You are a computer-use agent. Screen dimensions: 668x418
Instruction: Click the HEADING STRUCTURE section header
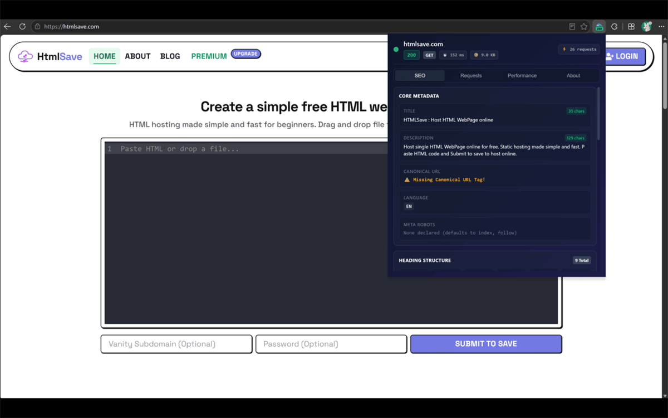coord(425,260)
